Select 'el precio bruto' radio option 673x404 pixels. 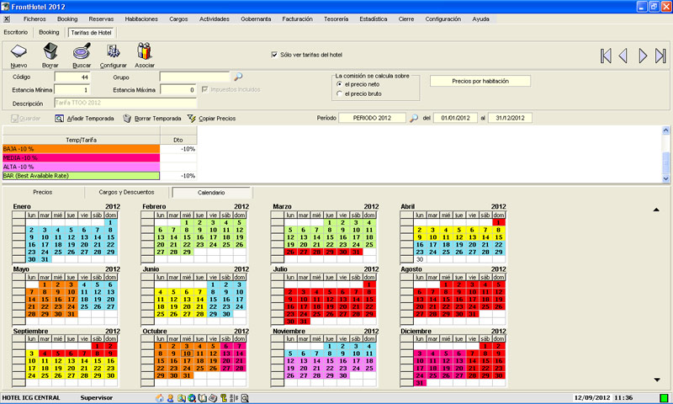[339, 93]
